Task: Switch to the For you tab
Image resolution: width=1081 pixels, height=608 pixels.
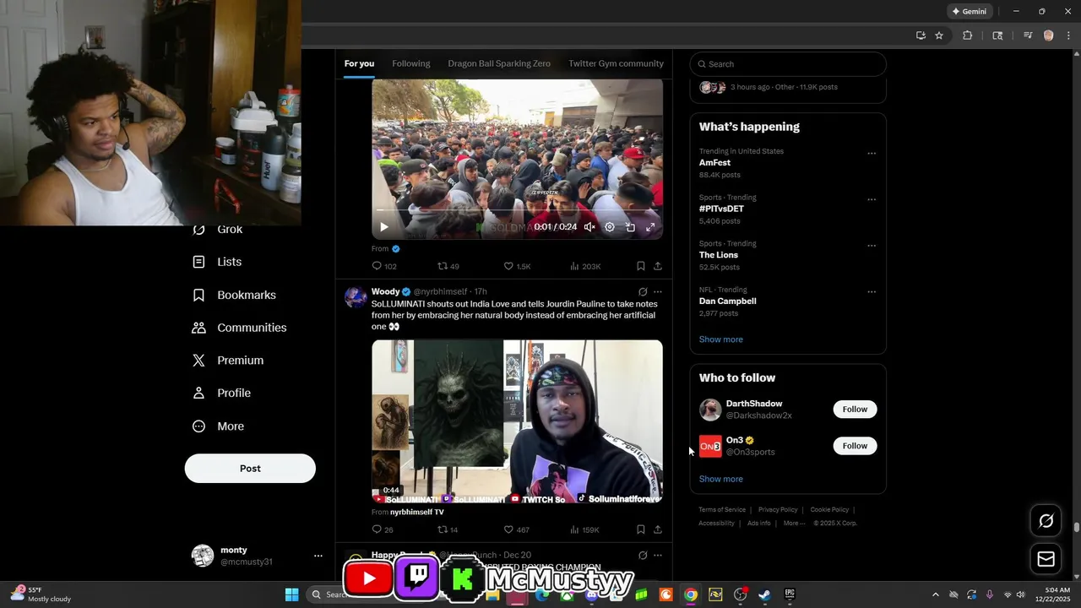Action: (x=359, y=63)
